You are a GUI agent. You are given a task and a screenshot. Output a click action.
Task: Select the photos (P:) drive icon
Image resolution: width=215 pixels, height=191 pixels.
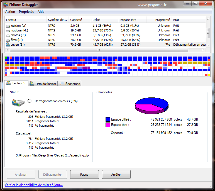tap(8, 36)
